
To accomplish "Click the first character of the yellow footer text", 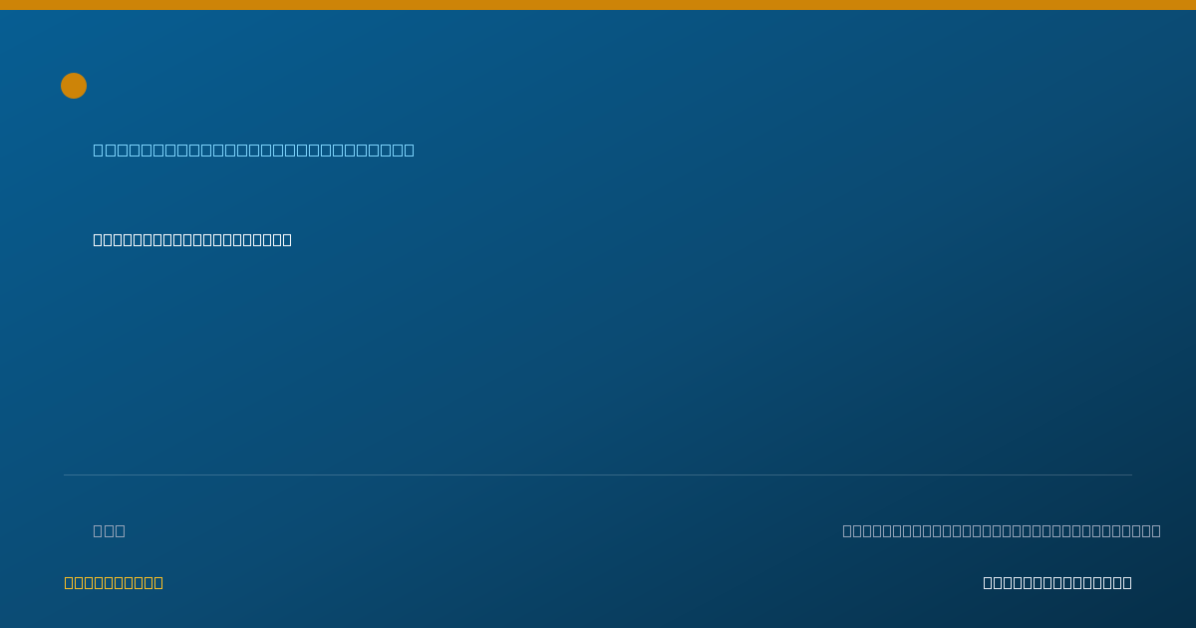I will click(x=69, y=582).
